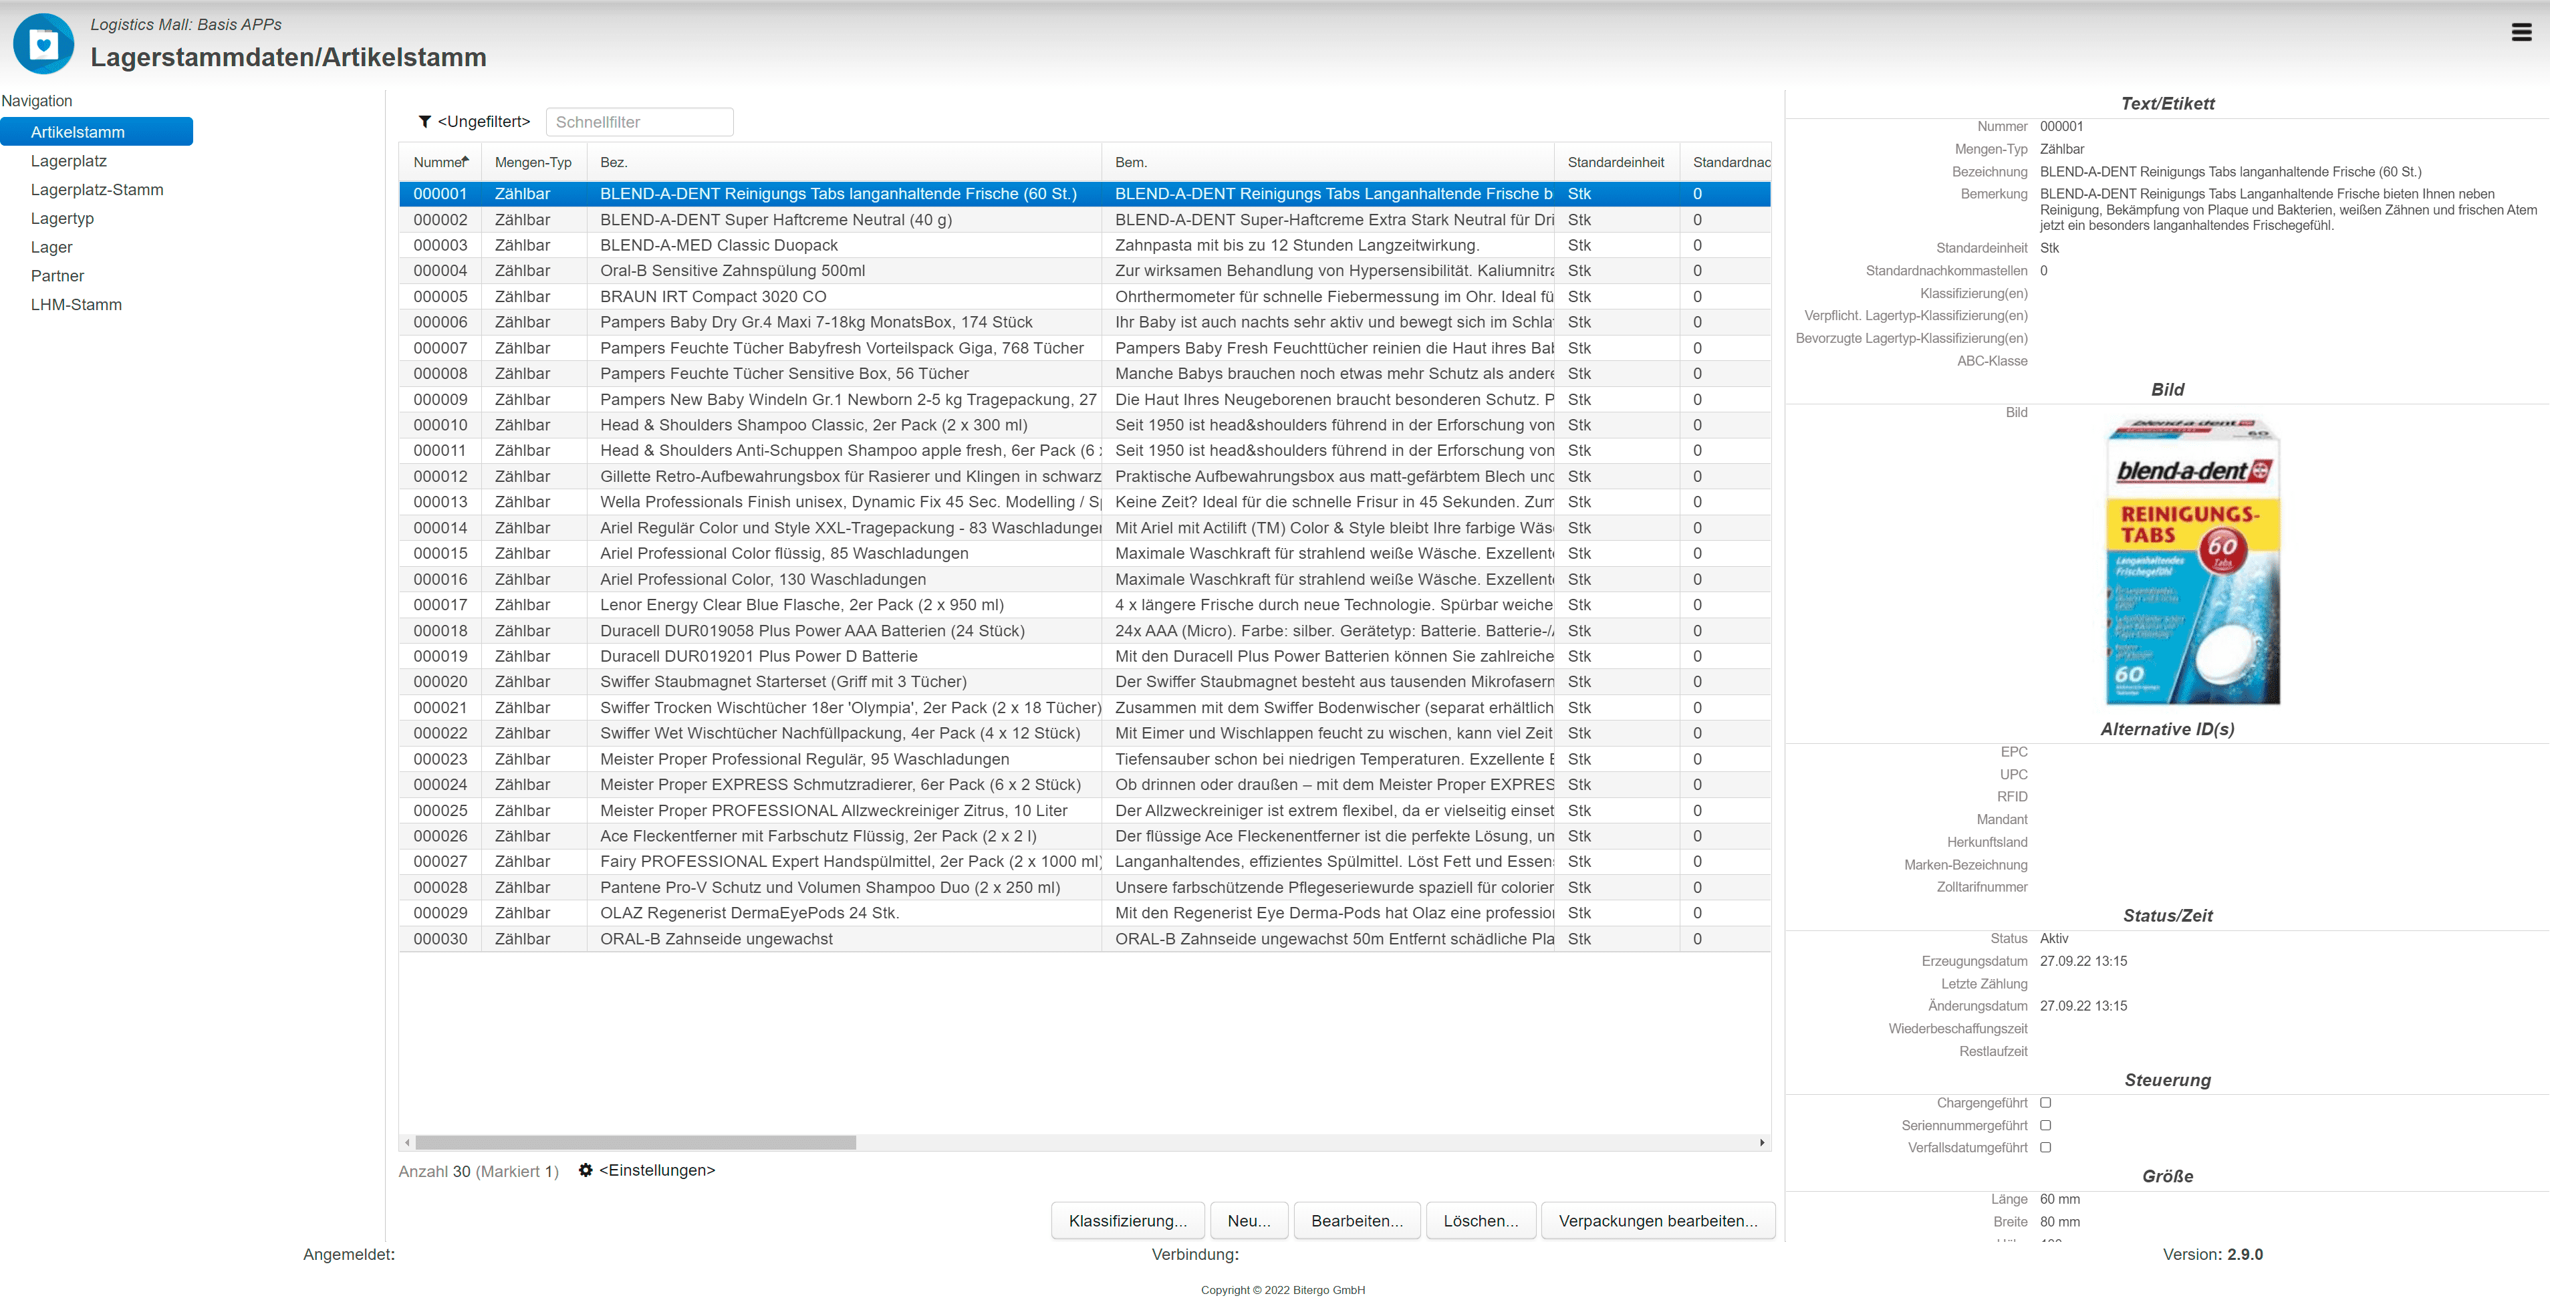Open the hamburger menu icon
Image resolution: width=2550 pixels, height=1300 pixels.
(x=2521, y=33)
